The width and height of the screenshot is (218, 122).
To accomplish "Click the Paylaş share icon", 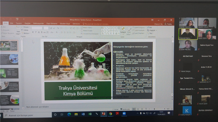I will click(x=165, y=24).
